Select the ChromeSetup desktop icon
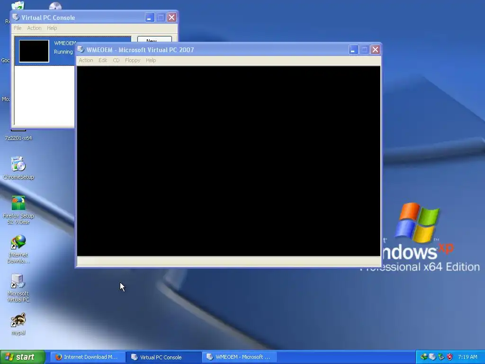The image size is (485, 364). [18, 168]
